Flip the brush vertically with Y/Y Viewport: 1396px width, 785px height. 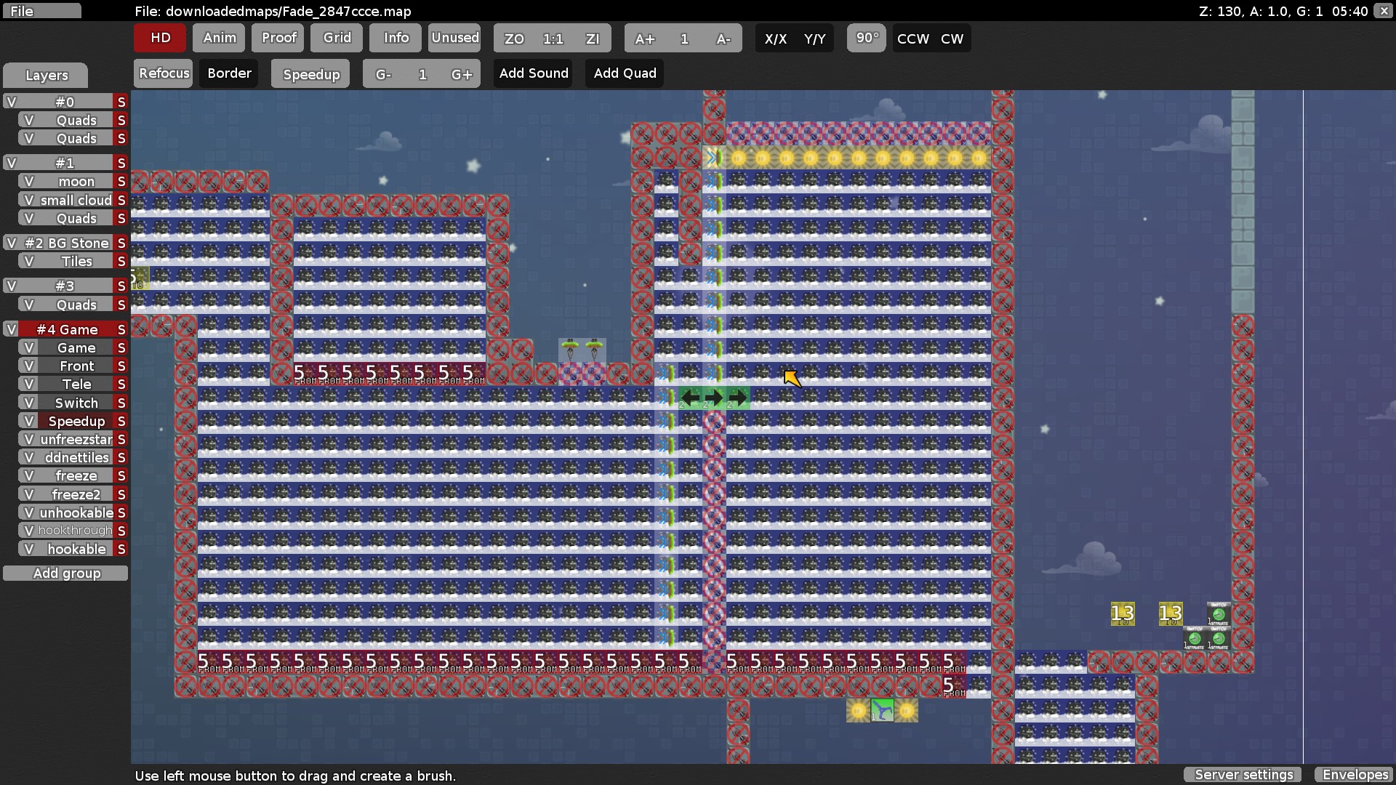point(814,39)
